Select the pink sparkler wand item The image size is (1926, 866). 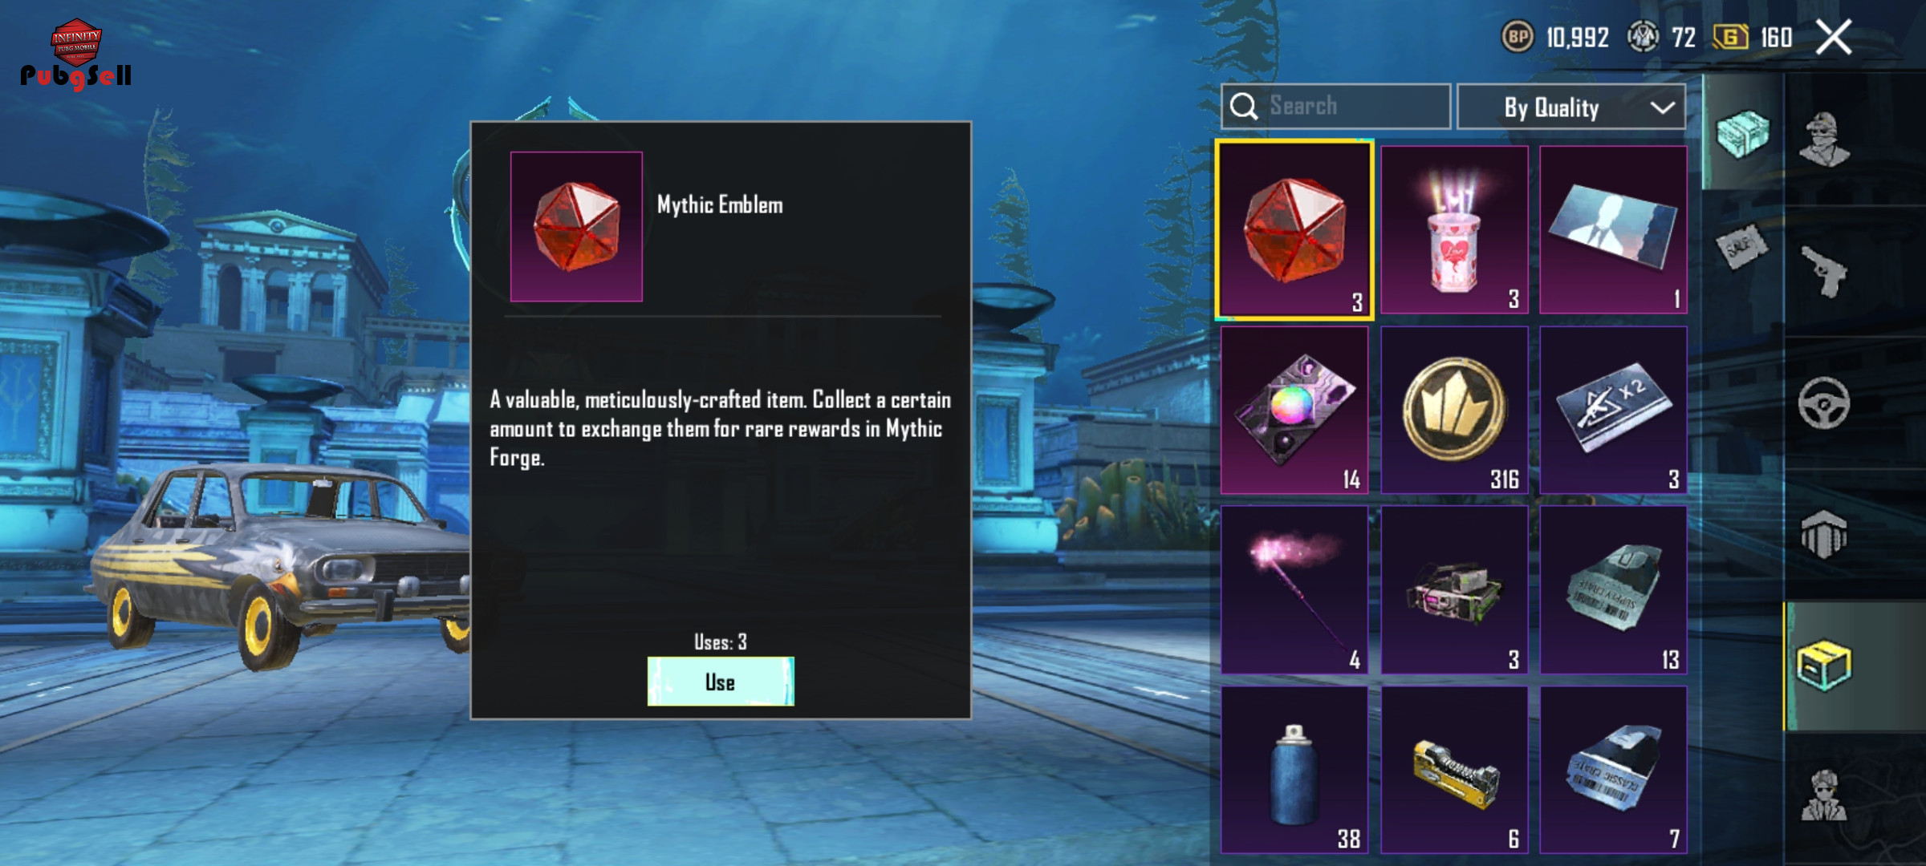coord(1294,589)
